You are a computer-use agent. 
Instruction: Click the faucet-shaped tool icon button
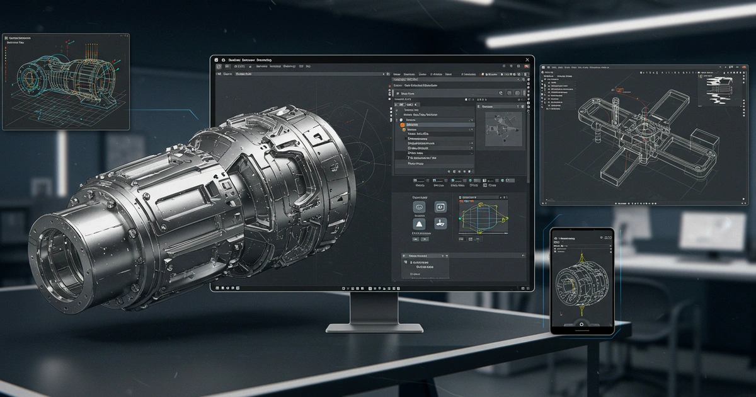click(440, 224)
